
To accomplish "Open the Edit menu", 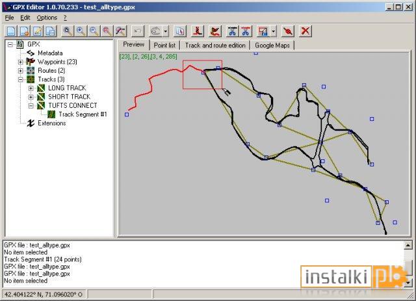I will click(x=25, y=18).
